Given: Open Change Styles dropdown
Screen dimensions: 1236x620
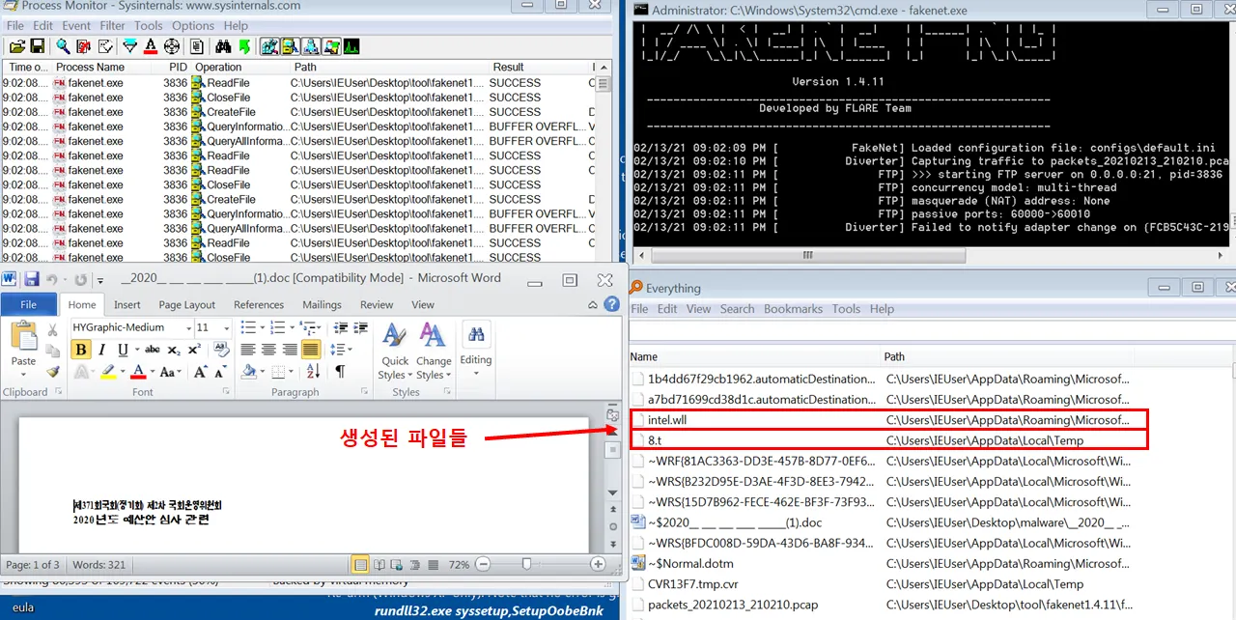Looking at the screenshot, I should [x=433, y=352].
